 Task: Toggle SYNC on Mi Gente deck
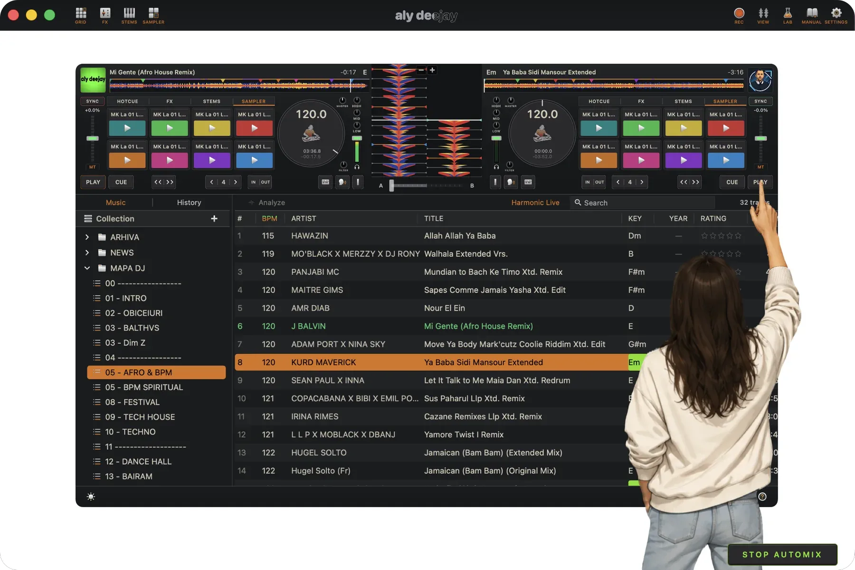click(93, 101)
